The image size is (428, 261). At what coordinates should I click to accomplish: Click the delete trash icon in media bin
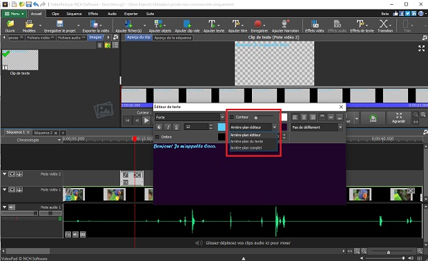click(100, 45)
